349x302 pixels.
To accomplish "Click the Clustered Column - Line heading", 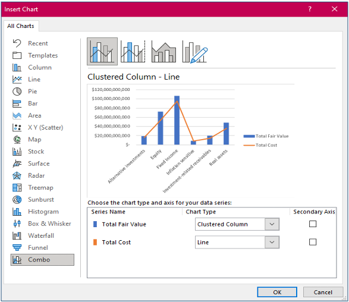I will tap(134, 77).
